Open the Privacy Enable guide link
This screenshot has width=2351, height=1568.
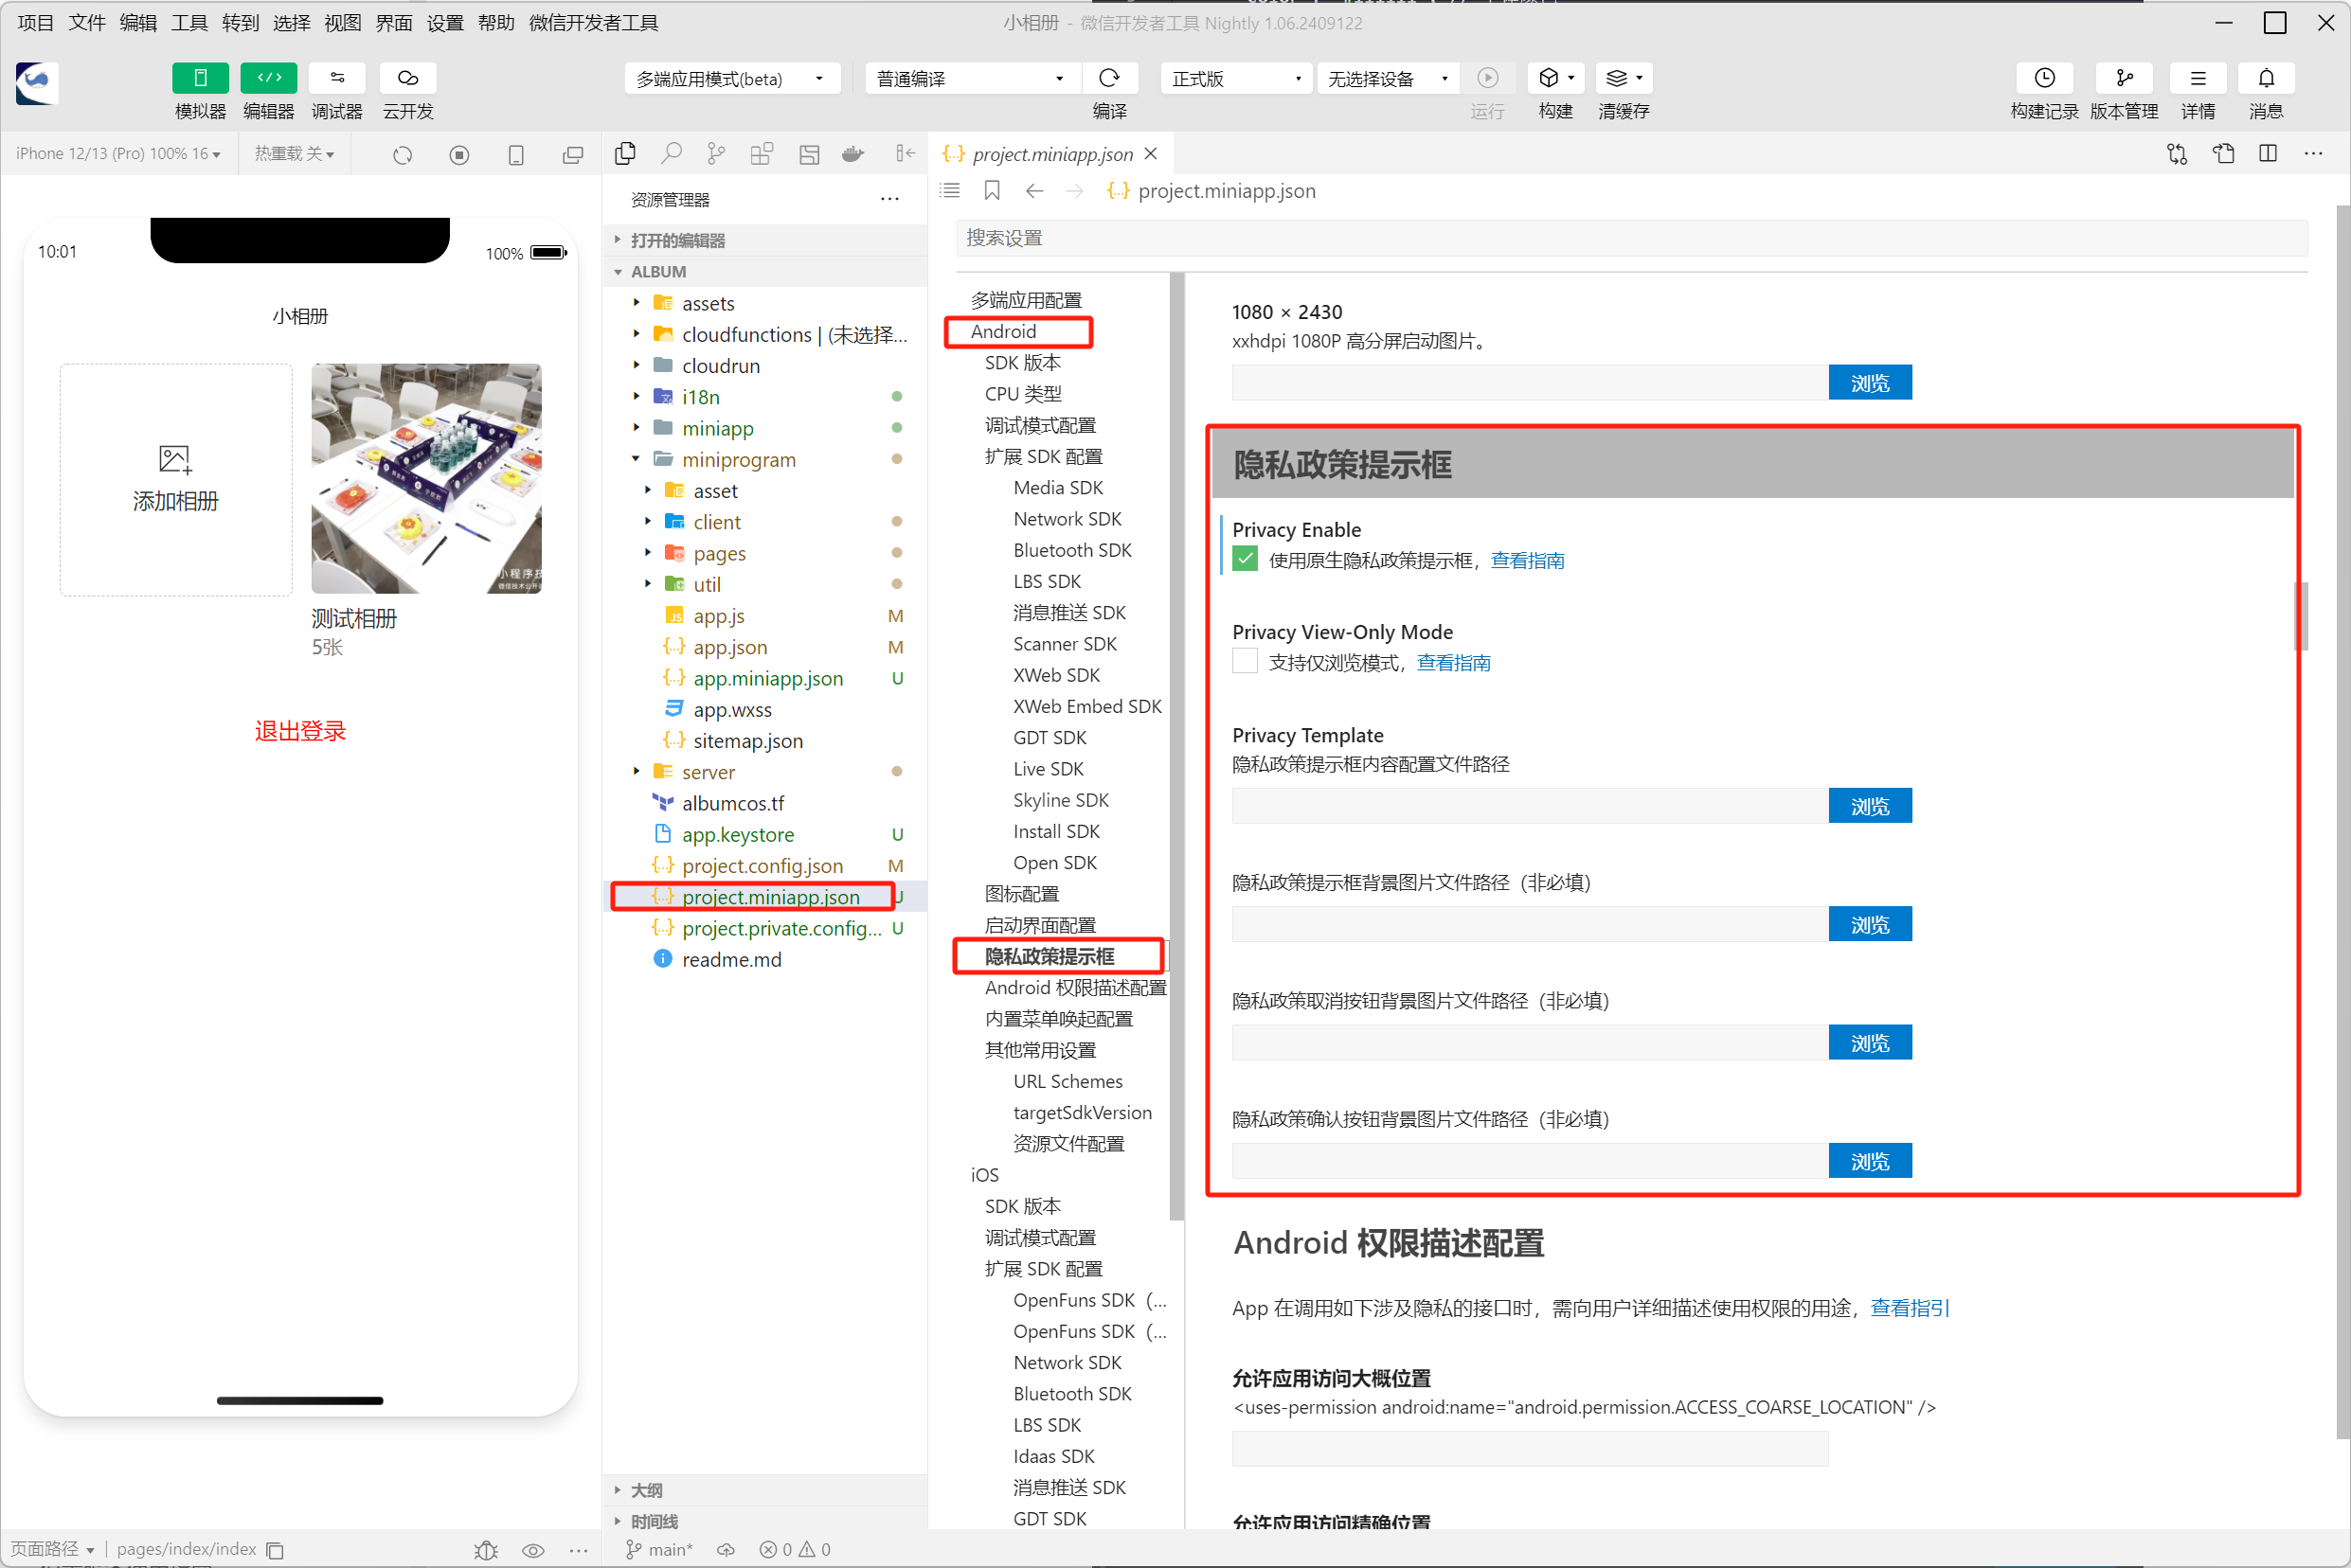click(1527, 560)
